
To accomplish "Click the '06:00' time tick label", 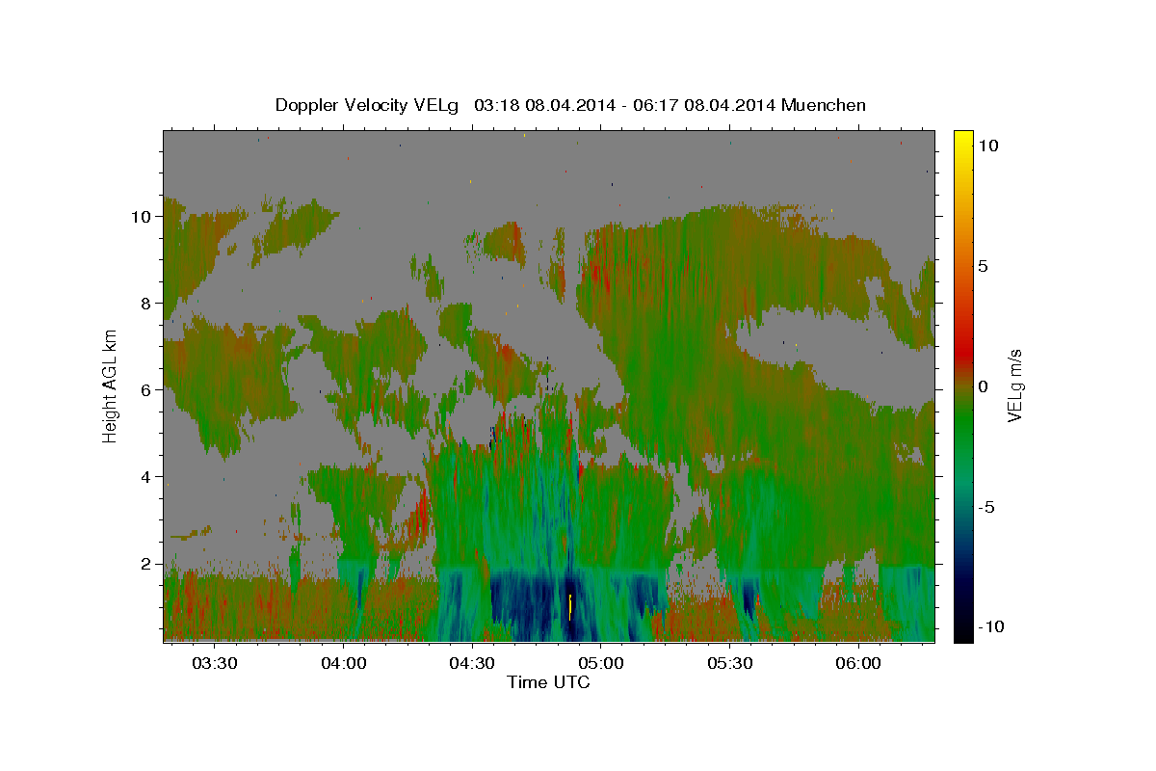I will [x=858, y=663].
